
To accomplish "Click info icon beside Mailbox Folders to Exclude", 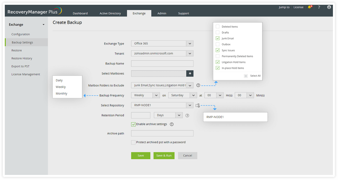I will click(x=198, y=85).
